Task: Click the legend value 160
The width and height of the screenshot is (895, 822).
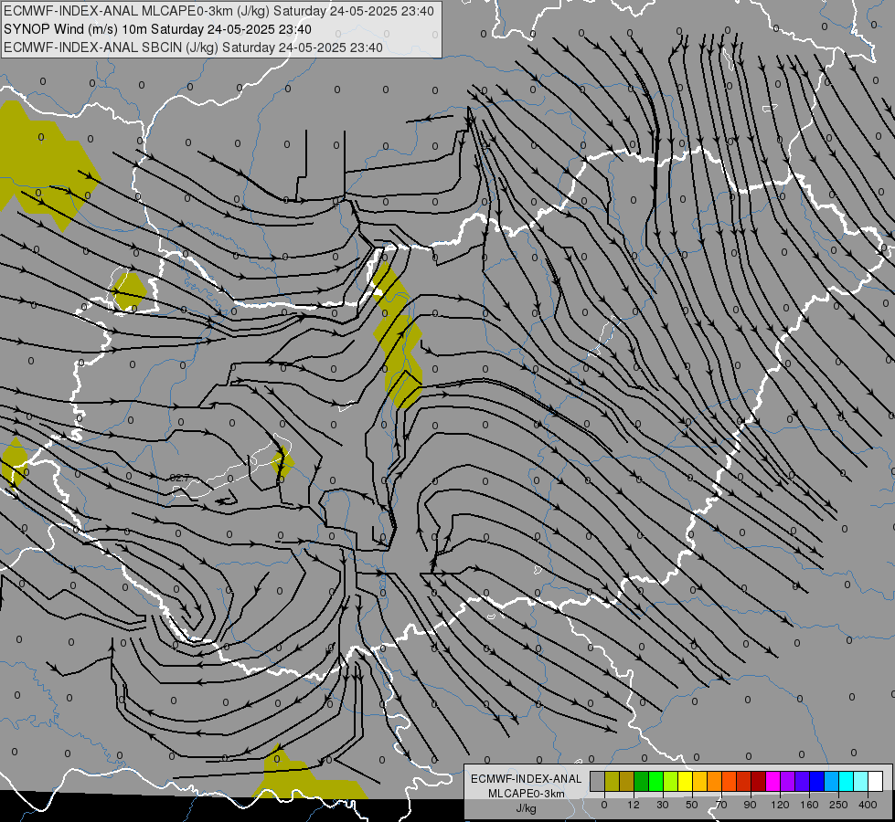Action: pyautogui.click(x=809, y=805)
